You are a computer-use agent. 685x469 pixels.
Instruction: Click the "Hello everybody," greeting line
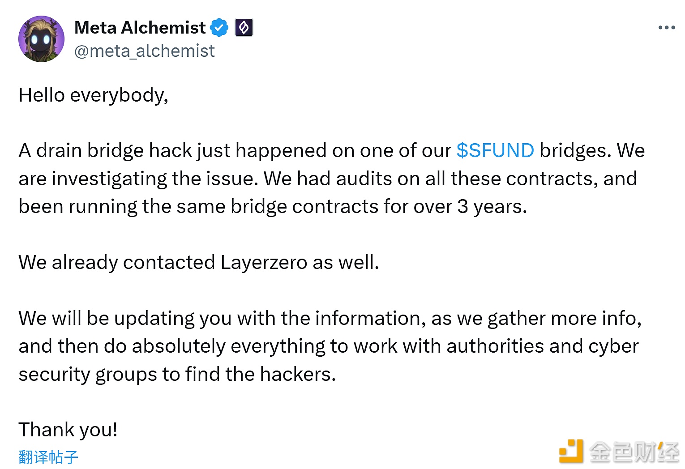point(93,95)
